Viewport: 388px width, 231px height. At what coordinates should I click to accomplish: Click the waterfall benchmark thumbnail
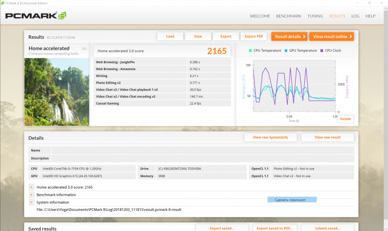tap(57, 91)
